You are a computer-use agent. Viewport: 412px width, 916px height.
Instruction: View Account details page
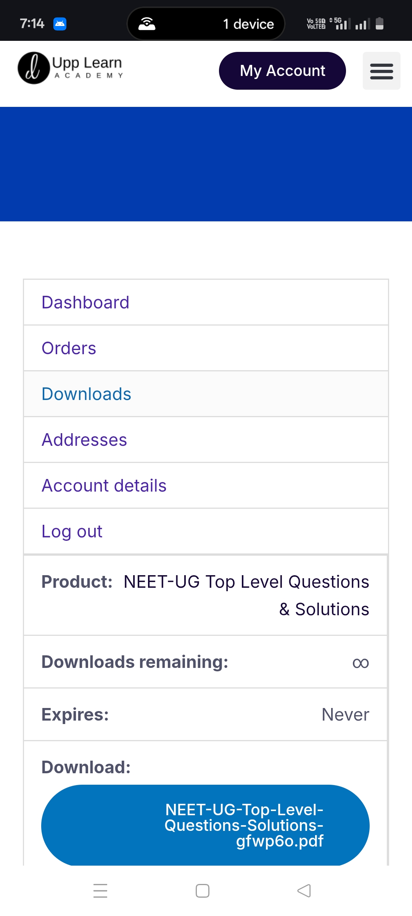104,486
